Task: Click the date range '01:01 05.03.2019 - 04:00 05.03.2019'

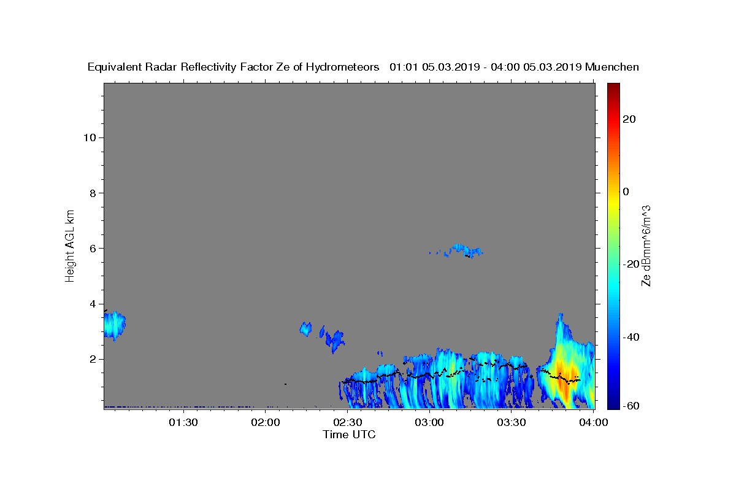Action: (x=486, y=67)
